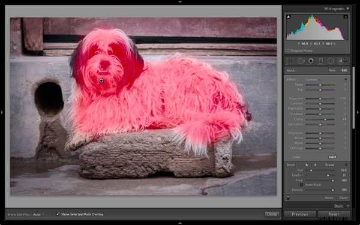Toggle the adjustment brush panel switch icon
Image resolution: width=360 pixels, height=225 pixels.
(288, 197)
